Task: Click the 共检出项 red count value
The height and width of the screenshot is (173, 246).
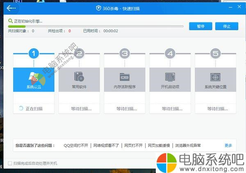Action: click(x=70, y=31)
